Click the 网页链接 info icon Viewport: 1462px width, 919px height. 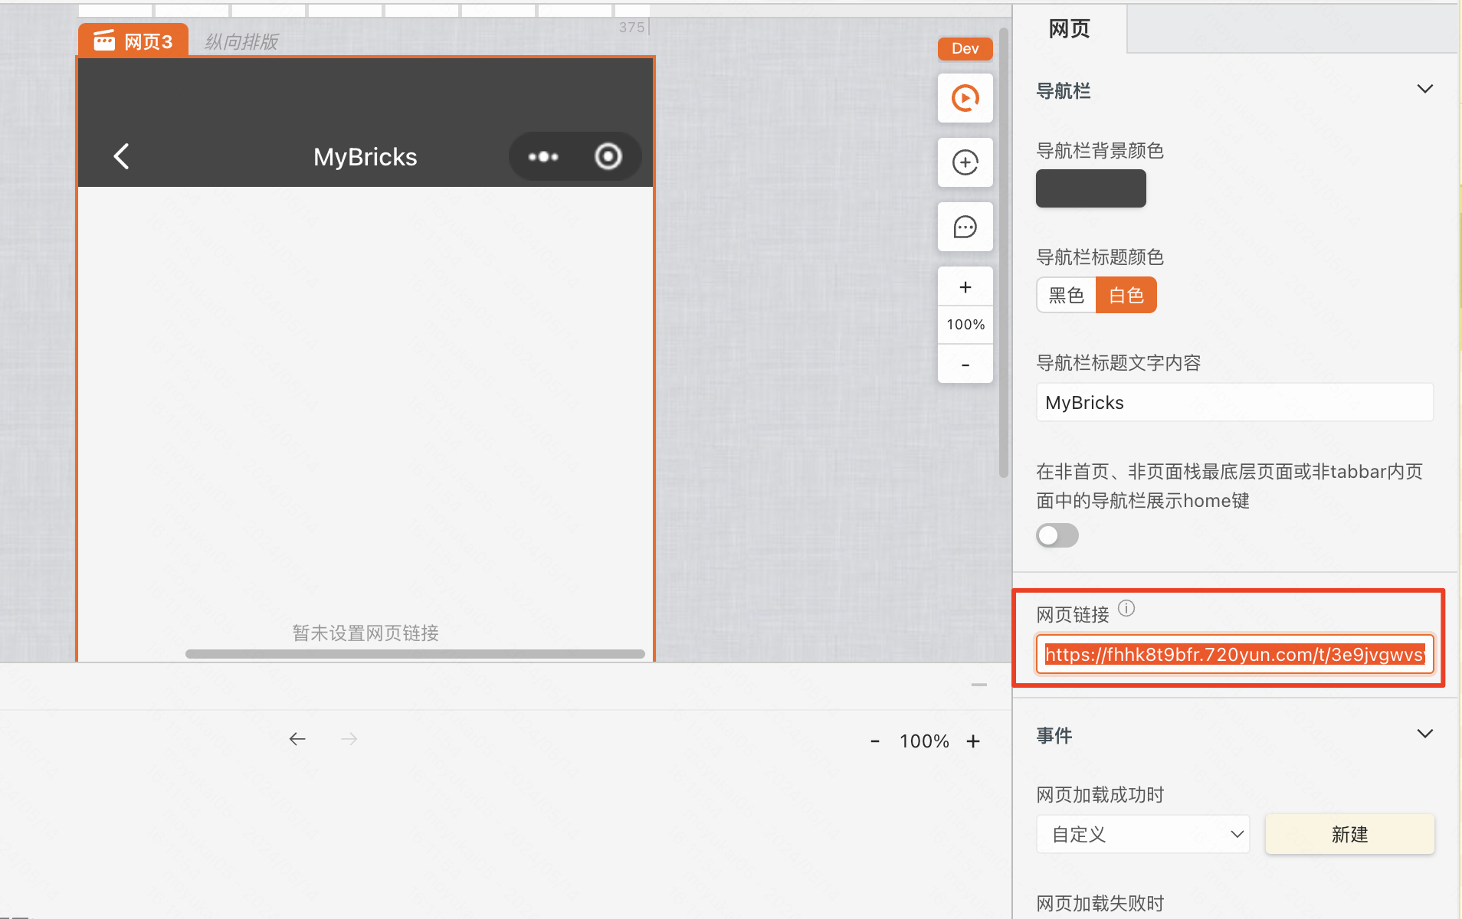click(x=1126, y=608)
